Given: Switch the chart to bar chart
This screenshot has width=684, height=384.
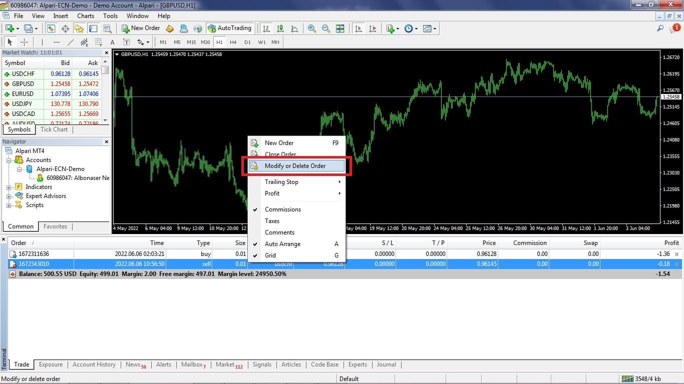Looking at the screenshot, I should pos(266,28).
